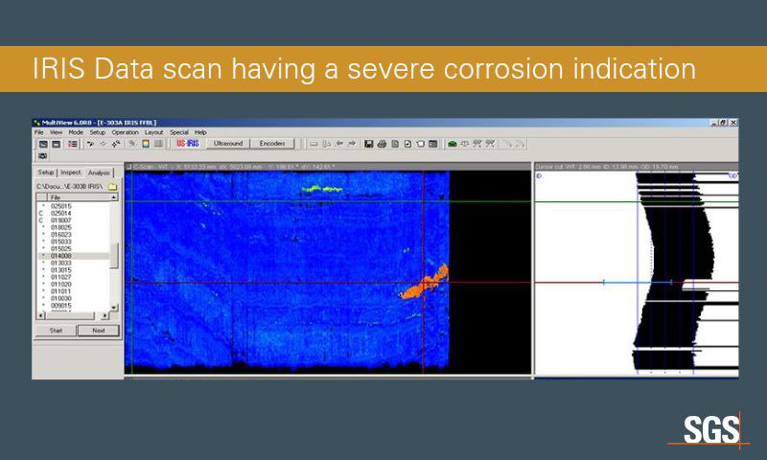Image resolution: width=767 pixels, height=460 pixels.
Task: Click the US-IRIS logo toolbar button
Action: [188, 143]
